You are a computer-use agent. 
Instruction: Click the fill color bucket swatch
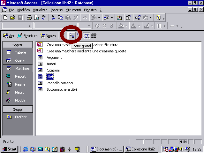[121, 26]
